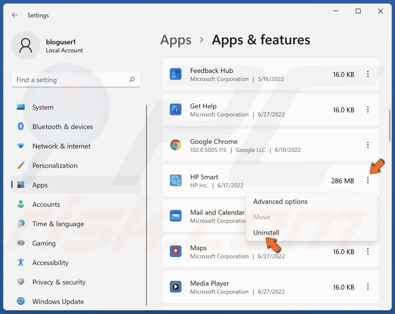Click the Media Player app icon
Screen dimensions: 395x314
coord(175,287)
